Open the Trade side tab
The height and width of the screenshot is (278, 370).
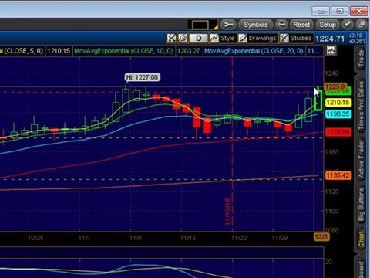point(362,59)
